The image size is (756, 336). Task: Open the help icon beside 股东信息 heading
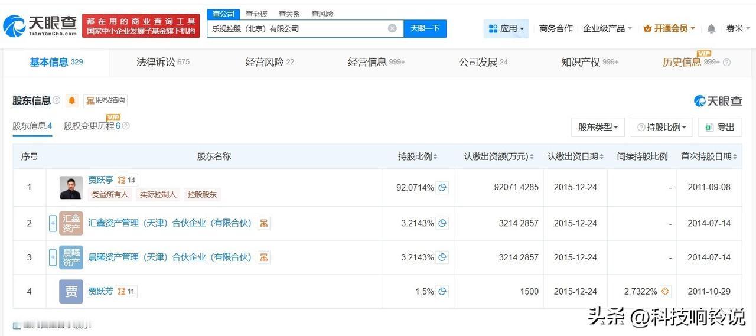[x=57, y=100]
